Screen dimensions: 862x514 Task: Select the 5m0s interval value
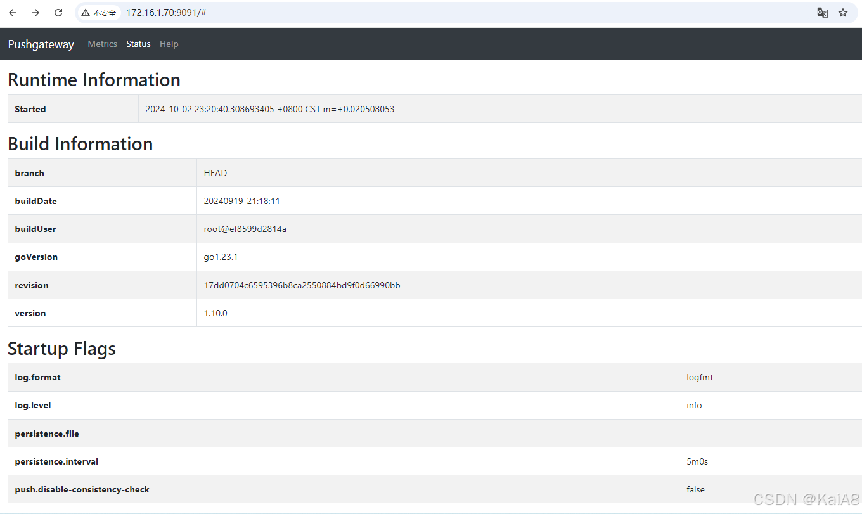pyautogui.click(x=697, y=461)
